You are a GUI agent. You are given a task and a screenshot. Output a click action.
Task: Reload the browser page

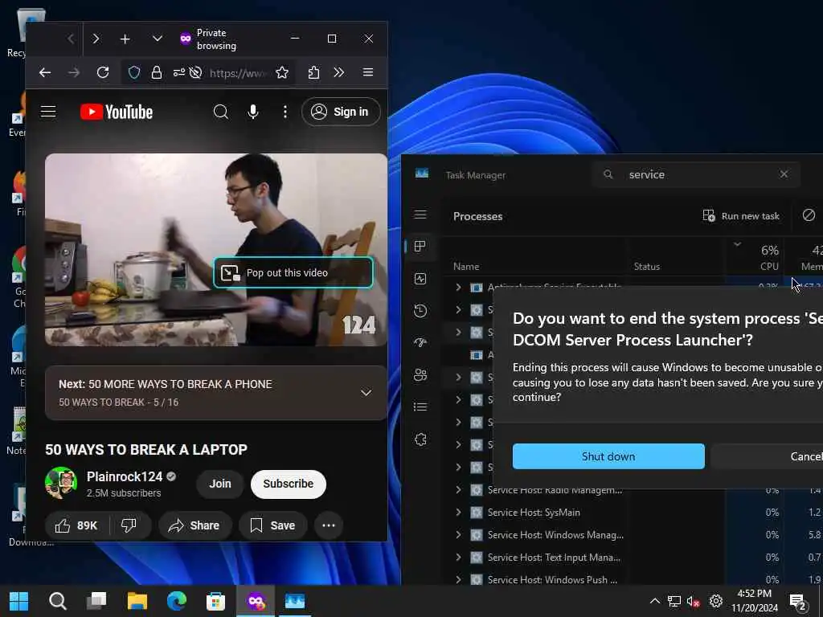103,72
